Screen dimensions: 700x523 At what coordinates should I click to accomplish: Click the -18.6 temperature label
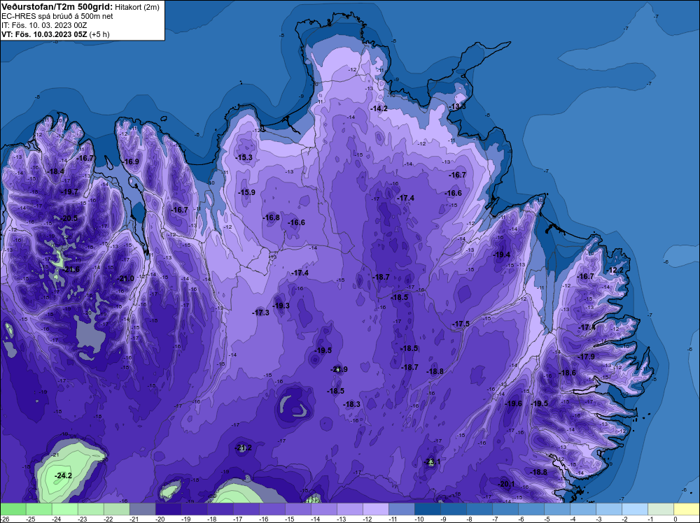568,373
